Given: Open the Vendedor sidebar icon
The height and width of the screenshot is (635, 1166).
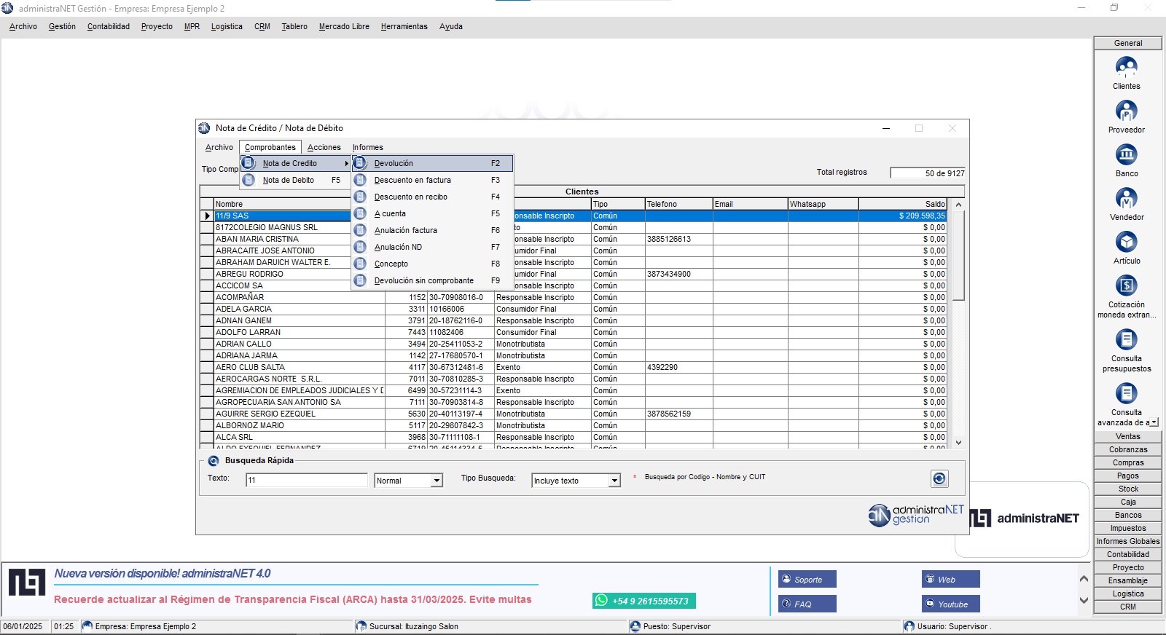Looking at the screenshot, I should [x=1126, y=199].
